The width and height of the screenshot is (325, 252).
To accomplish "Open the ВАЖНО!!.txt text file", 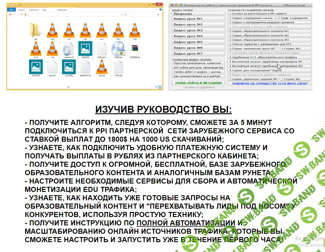I will tap(85, 66).
